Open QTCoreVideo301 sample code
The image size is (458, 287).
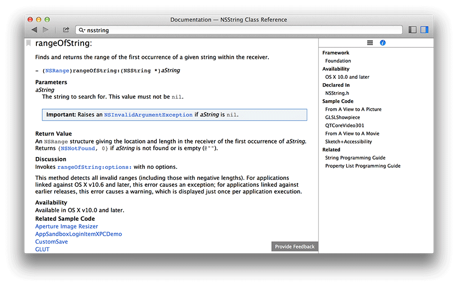pyautogui.click(x=344, y=126)
